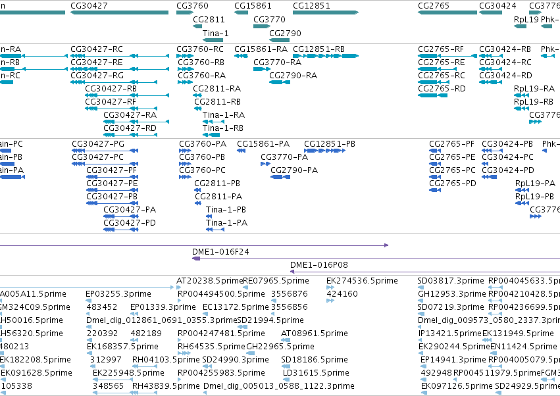The height and width of the screenshot is (396, 560).
Task: Click the CG2765 gene label
Action: point(434,6)
